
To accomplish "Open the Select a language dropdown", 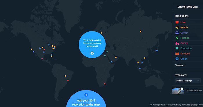I will pyautogui.click(x=188, y=81).
